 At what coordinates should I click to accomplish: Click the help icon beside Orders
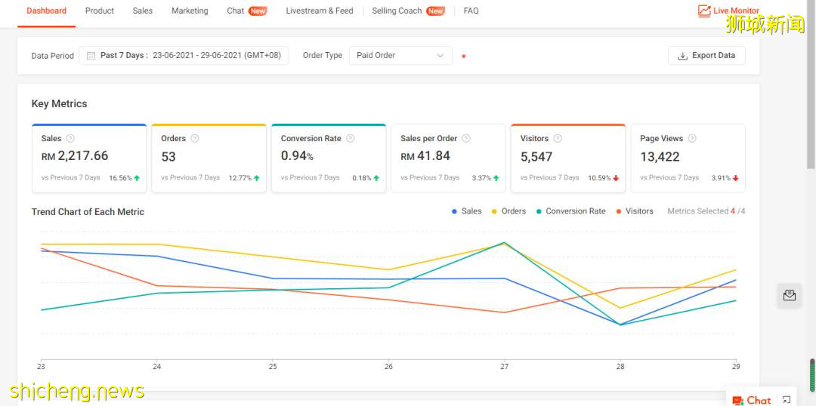click(x=195, y=139)
